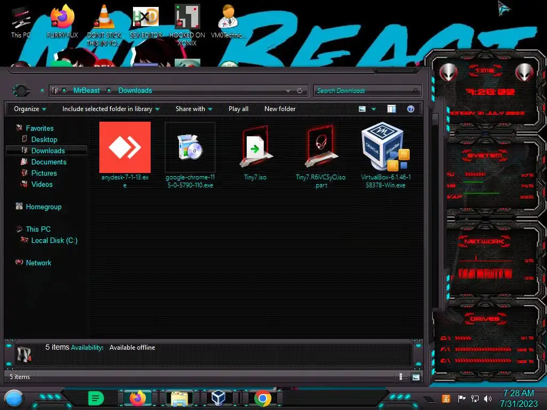Select Homegroup in navigation pane

[x=44, y=207]
